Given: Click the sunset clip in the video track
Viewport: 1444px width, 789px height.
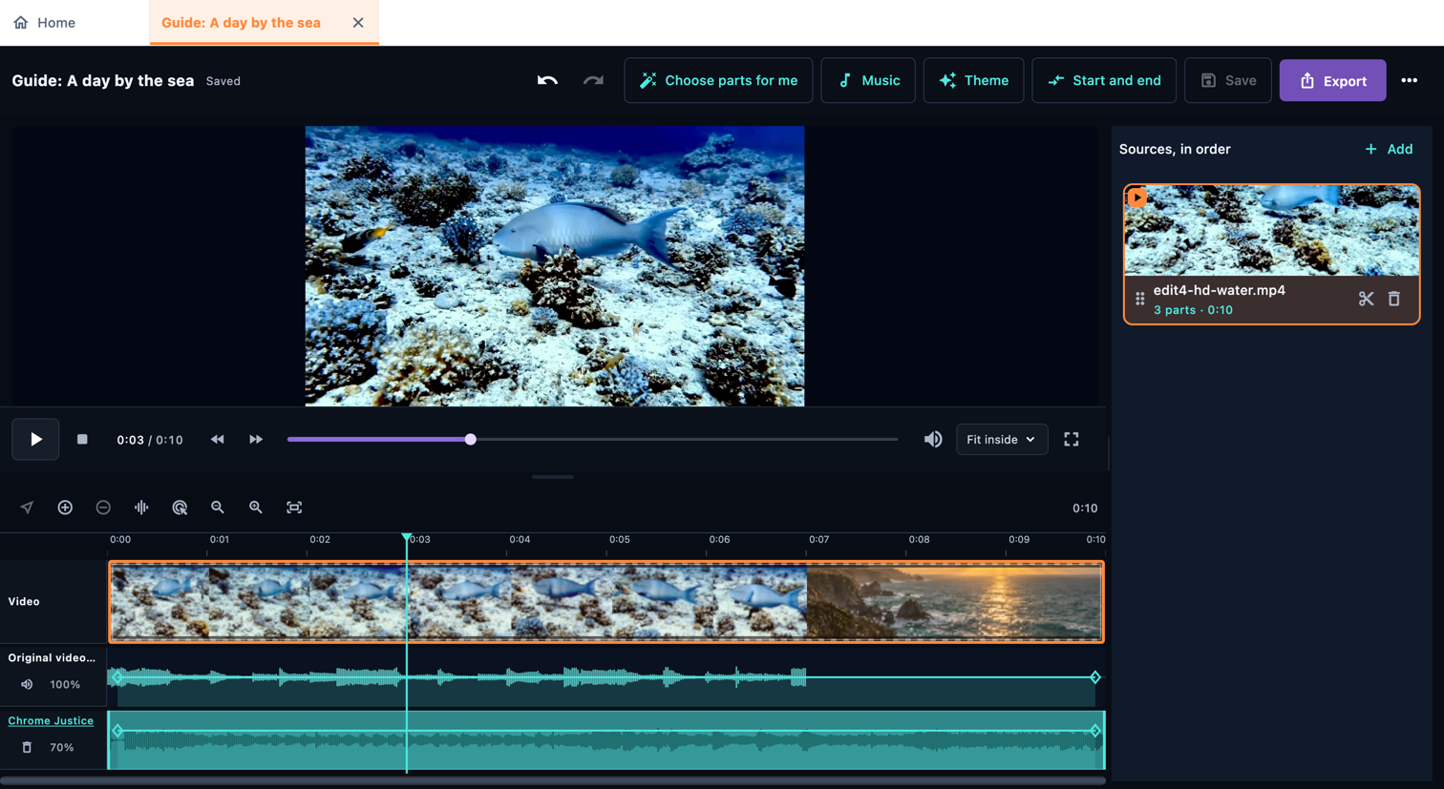Looking at the screenshot, I should tap(954, 601).
